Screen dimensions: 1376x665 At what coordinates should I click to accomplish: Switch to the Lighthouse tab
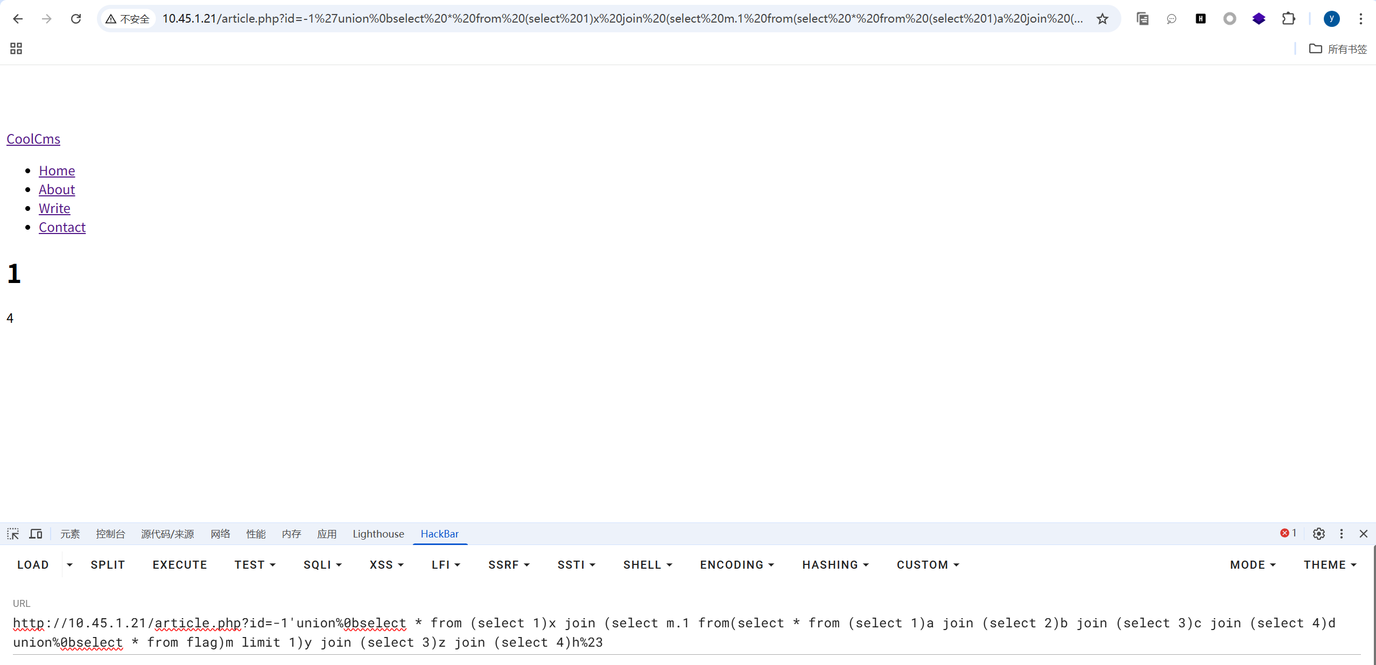click(x=378, y=534)
